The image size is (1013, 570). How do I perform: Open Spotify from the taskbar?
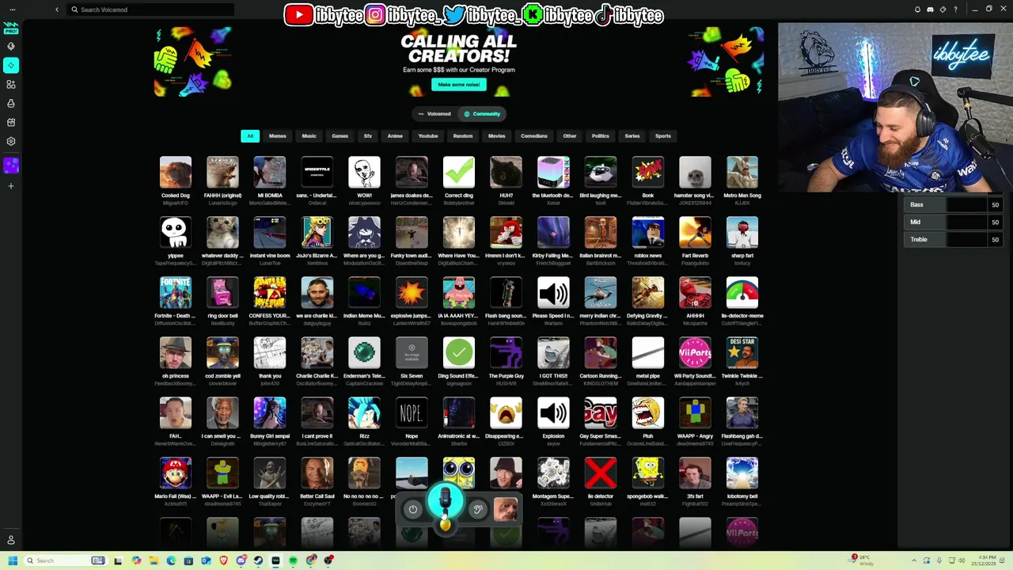(x=293, y=560)
